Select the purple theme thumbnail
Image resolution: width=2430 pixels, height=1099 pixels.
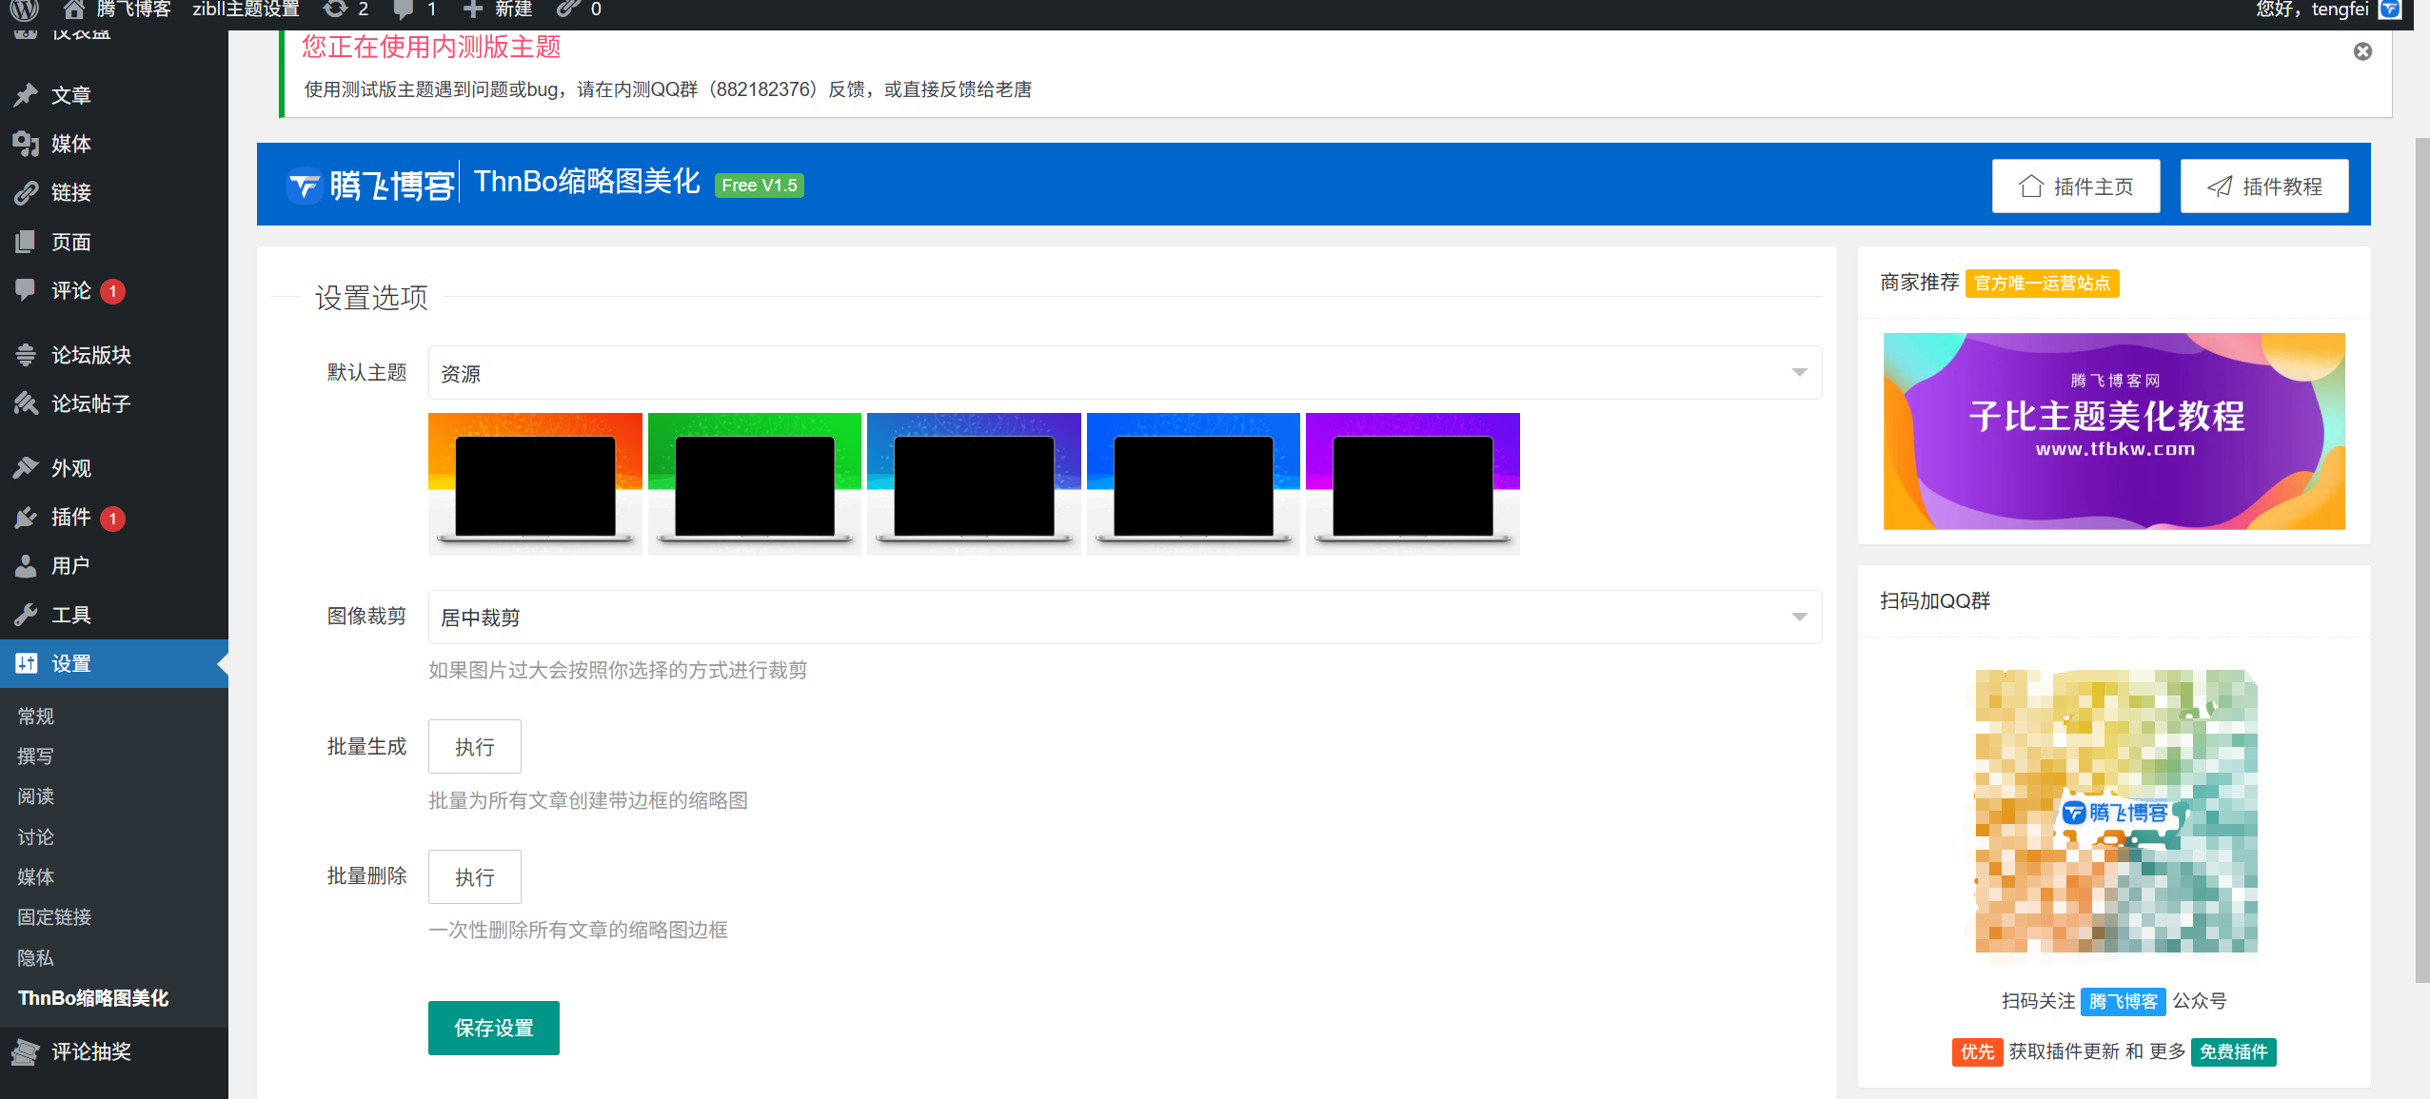click(1413, 483)
